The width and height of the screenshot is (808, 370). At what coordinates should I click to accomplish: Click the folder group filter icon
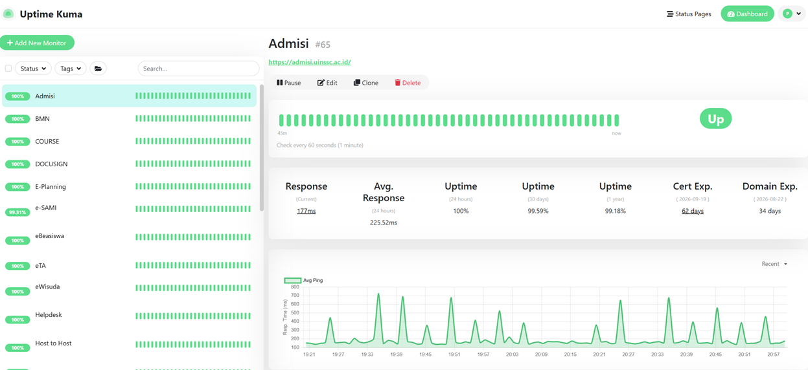click(98, 69)
